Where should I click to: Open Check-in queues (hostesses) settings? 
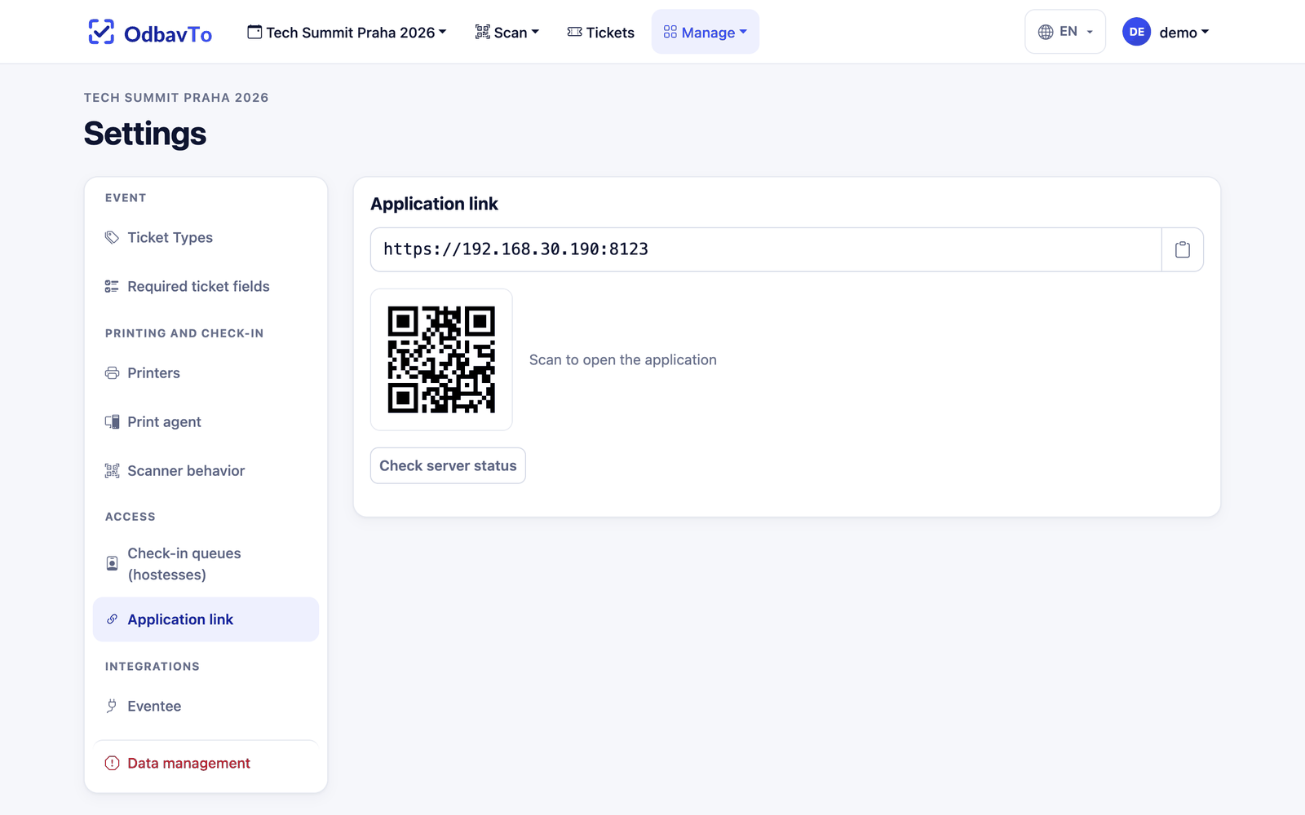(206, 564)
